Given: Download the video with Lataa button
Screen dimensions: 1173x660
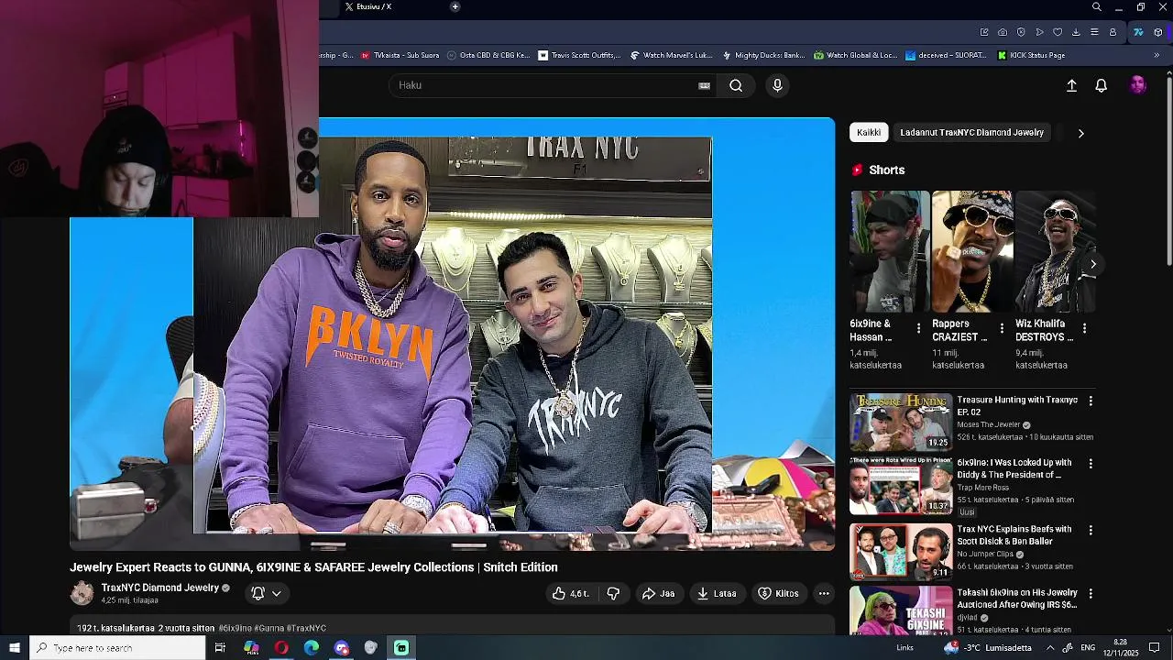Looking at the screenshot, I should point(717,593).
